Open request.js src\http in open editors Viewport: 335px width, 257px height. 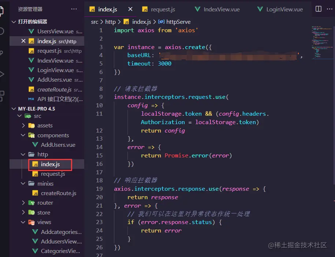pos(47,51)
